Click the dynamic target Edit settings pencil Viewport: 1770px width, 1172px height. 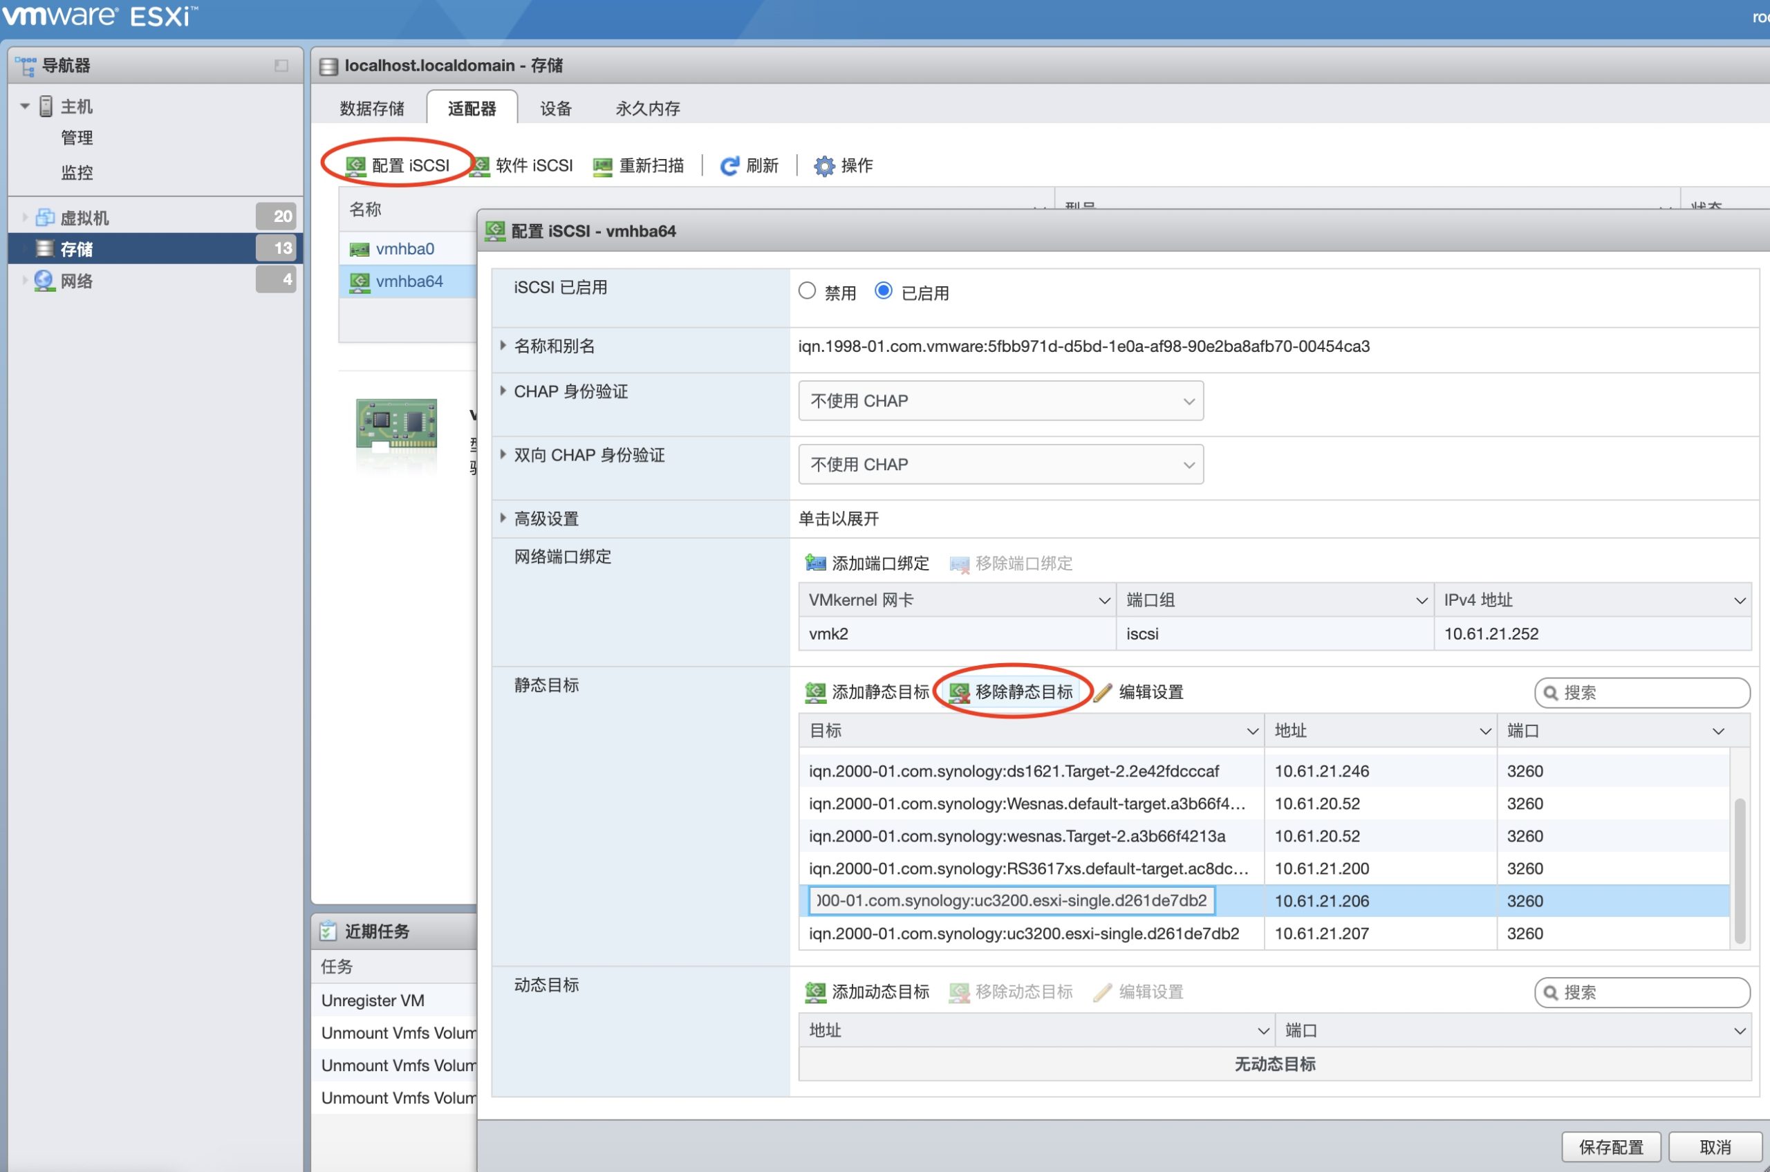1103,992
